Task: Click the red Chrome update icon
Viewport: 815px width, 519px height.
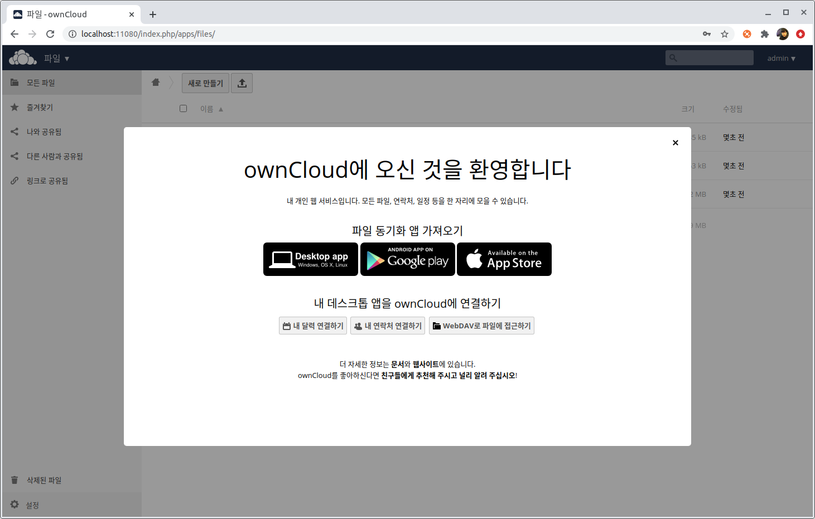Action: [x=800, y=34]
